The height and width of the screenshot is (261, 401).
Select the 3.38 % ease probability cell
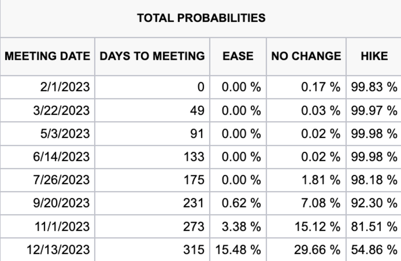pyautogui.click(x=241, y=227)
